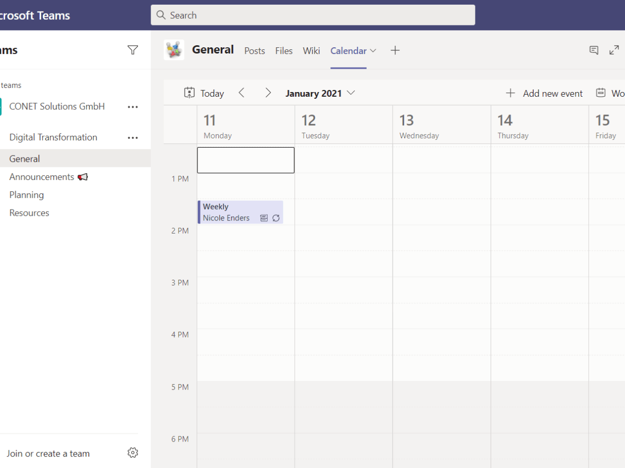Click the plus icon to add a tab
625x468 pixels.
pos(395,50)
